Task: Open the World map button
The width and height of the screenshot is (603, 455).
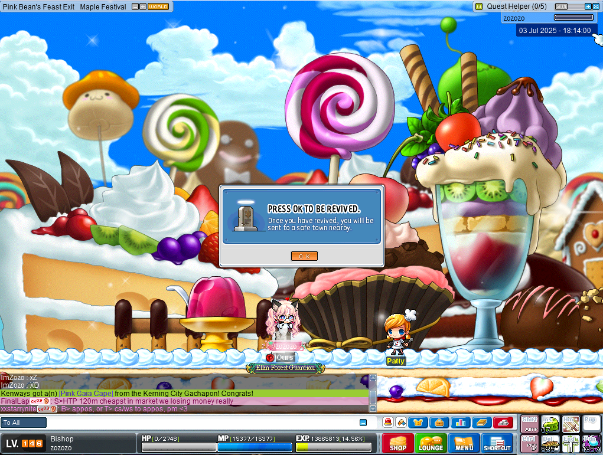Action: pyautogui.click(x=158, y=6)
